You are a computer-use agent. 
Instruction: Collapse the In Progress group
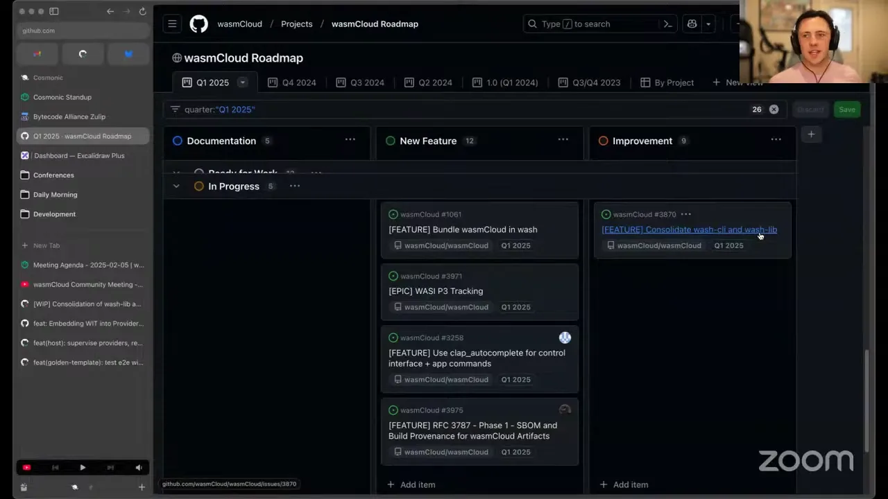click(x=176, y=186)
